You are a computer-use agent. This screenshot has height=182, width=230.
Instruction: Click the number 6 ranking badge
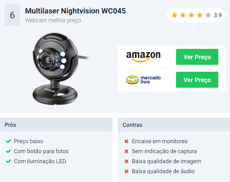tap(12, 15)
